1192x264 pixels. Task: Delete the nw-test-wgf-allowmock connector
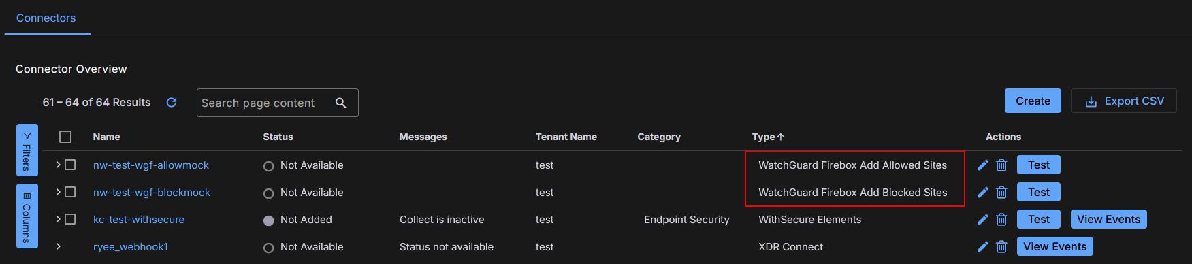(1001, 165)
